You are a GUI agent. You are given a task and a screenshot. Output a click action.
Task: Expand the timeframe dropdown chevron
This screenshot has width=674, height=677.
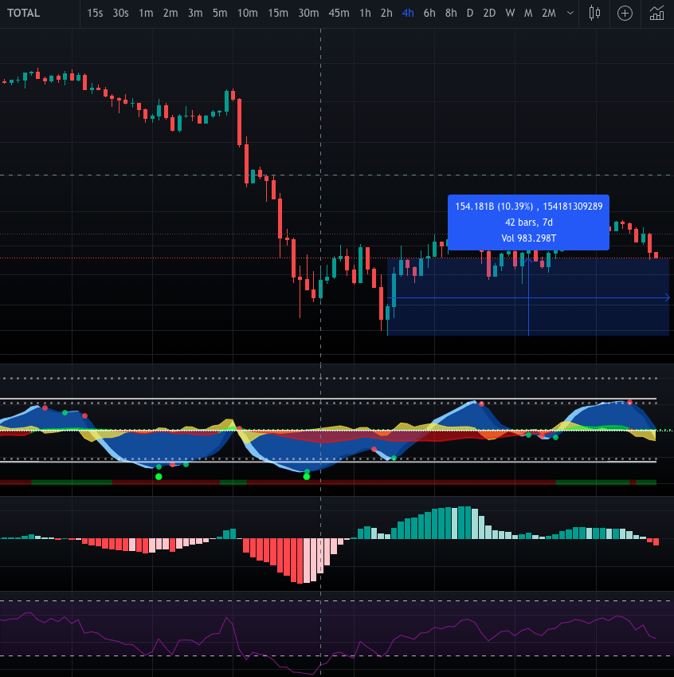570,13
